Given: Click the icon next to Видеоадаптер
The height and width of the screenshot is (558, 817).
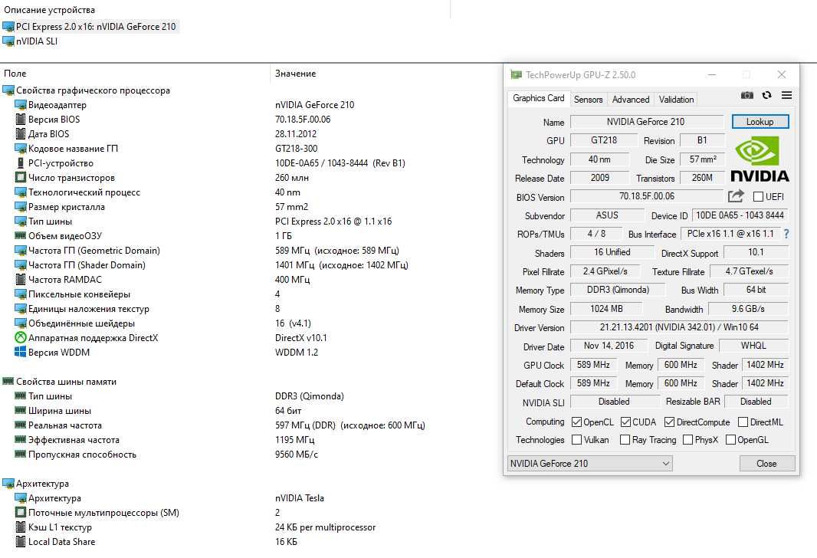Looking at the screenshot, I should coord(21,105).
